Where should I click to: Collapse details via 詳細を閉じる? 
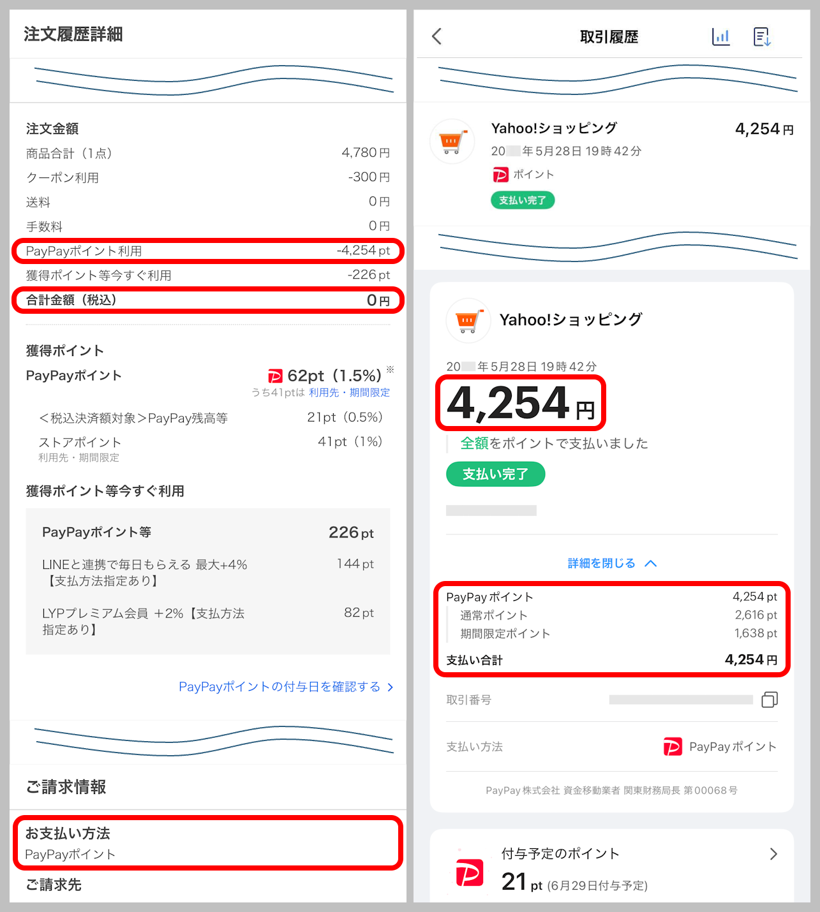coord(612,563)
